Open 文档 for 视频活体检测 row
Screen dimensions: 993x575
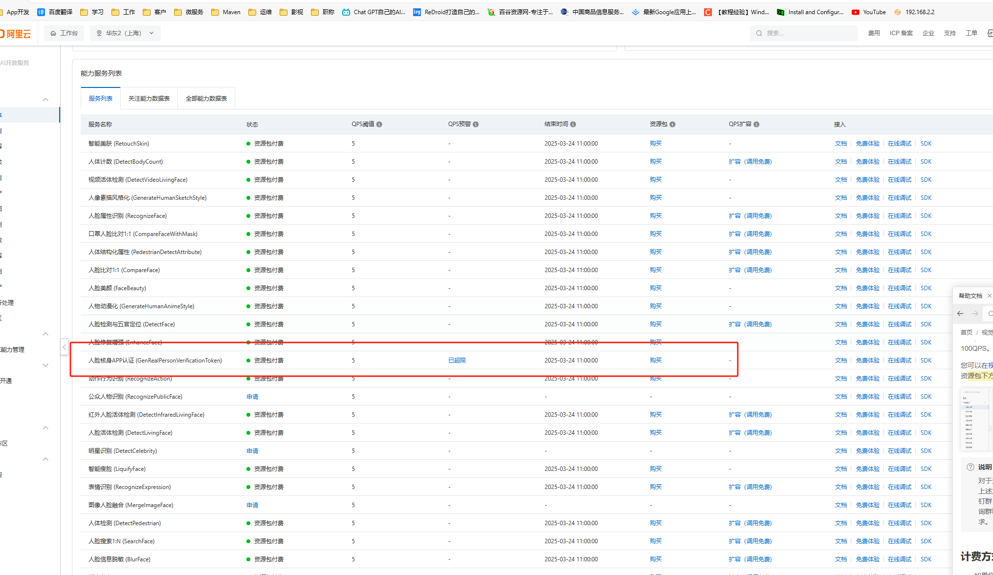(x=841, y=180)
